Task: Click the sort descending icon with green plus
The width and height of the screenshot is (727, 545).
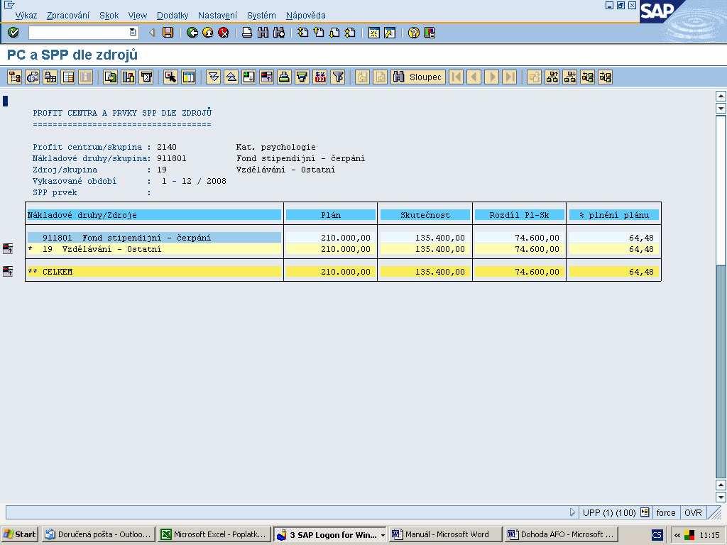Action: (248, 77)
